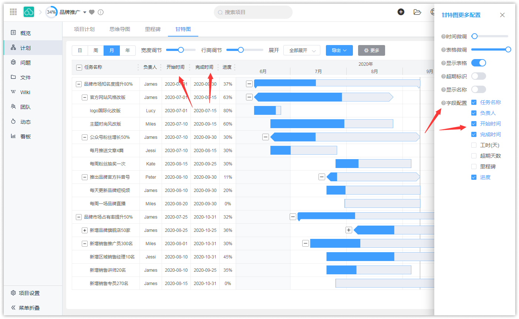Open the 全部展开 dropdown
Image resolution: width=519 pixels, height=319 pixels.
click(x=301, y=50)
